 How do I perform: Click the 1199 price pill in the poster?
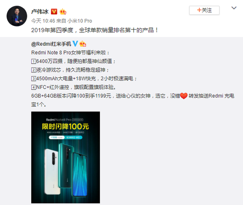57,137
